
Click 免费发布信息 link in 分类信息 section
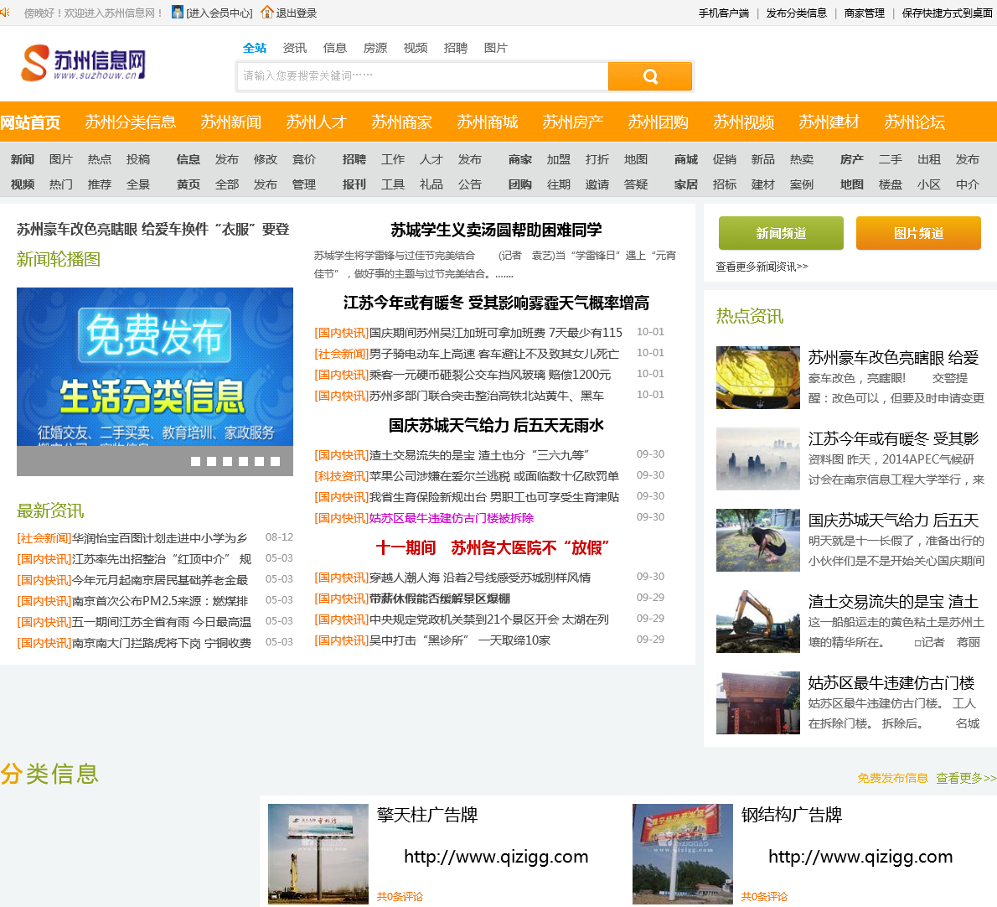(x=892, y=778)
